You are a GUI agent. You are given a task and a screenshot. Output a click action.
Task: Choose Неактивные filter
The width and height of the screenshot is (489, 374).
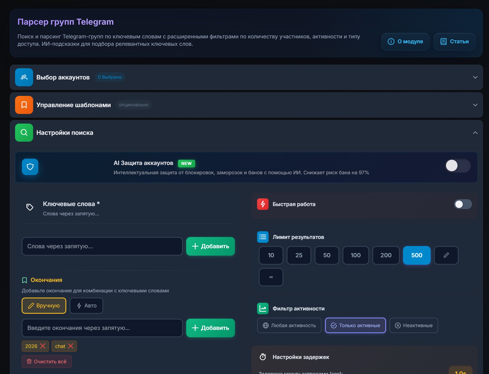click(414, 326)
